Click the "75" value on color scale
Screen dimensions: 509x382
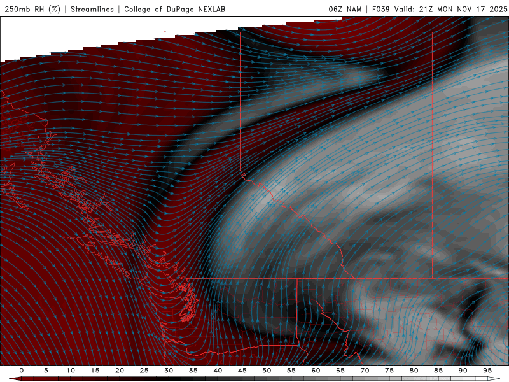[x=389, y=371]
